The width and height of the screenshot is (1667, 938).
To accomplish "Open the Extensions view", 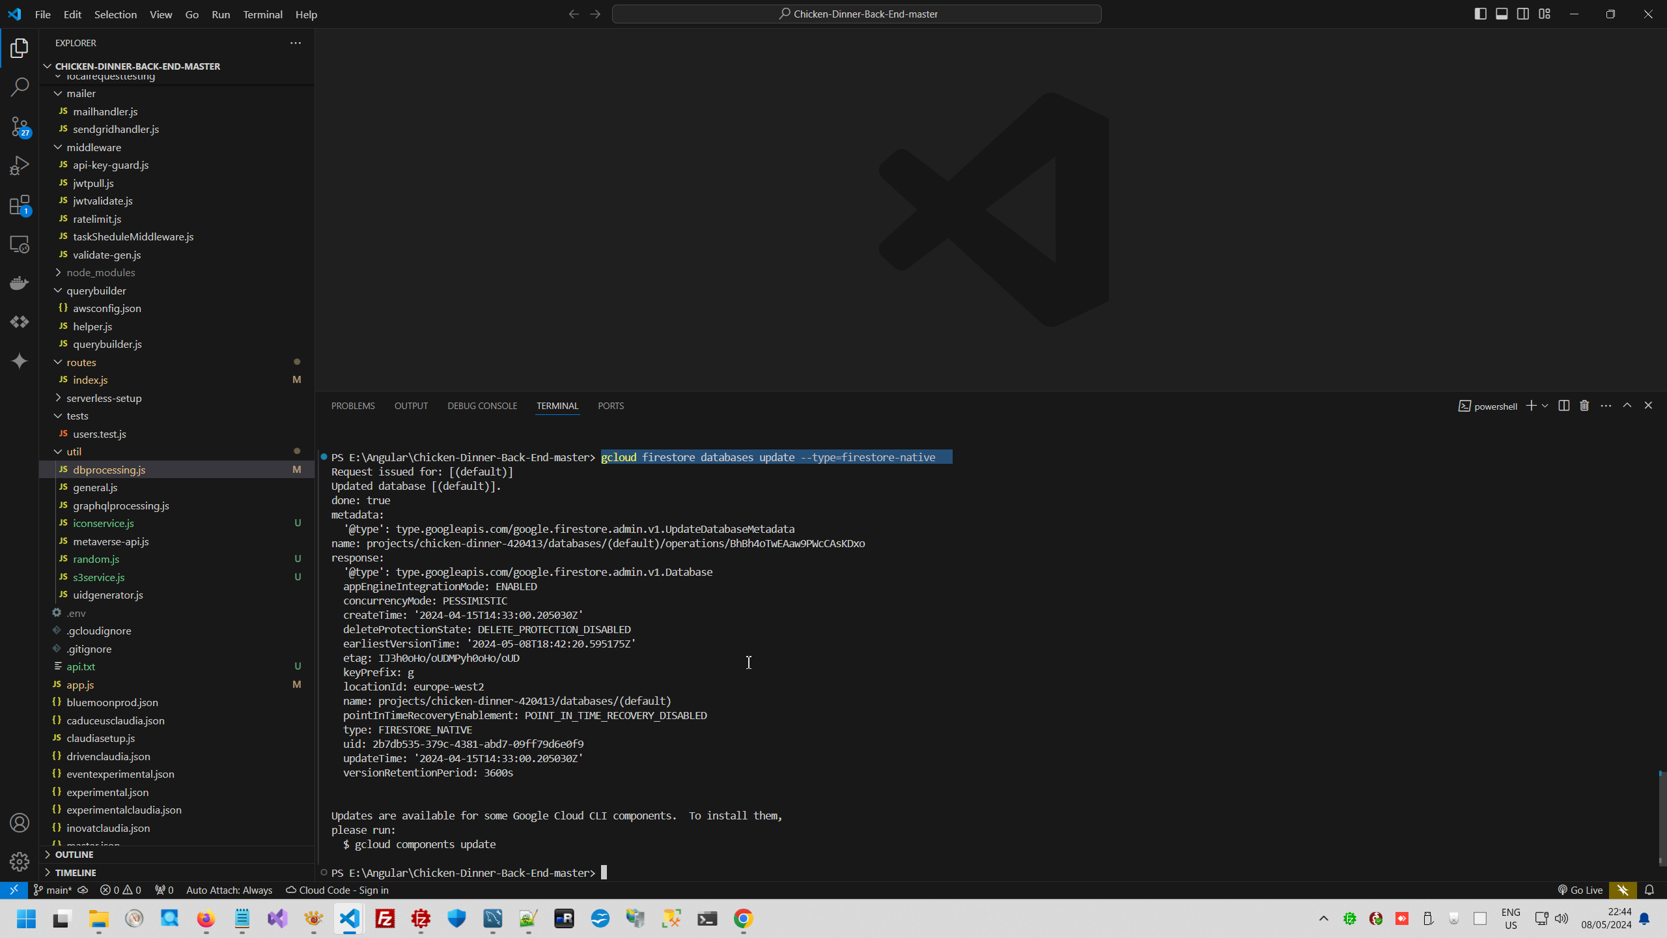I will coord(20,205).
